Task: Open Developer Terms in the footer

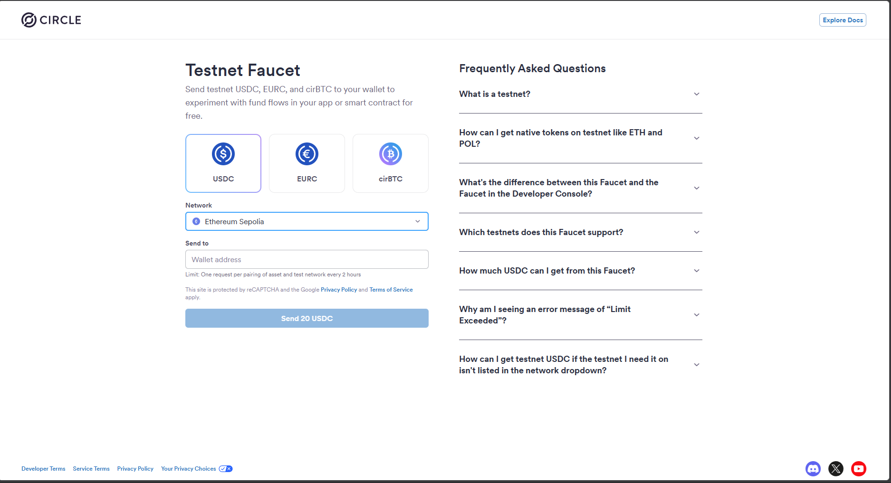Action: click(43, 469)
